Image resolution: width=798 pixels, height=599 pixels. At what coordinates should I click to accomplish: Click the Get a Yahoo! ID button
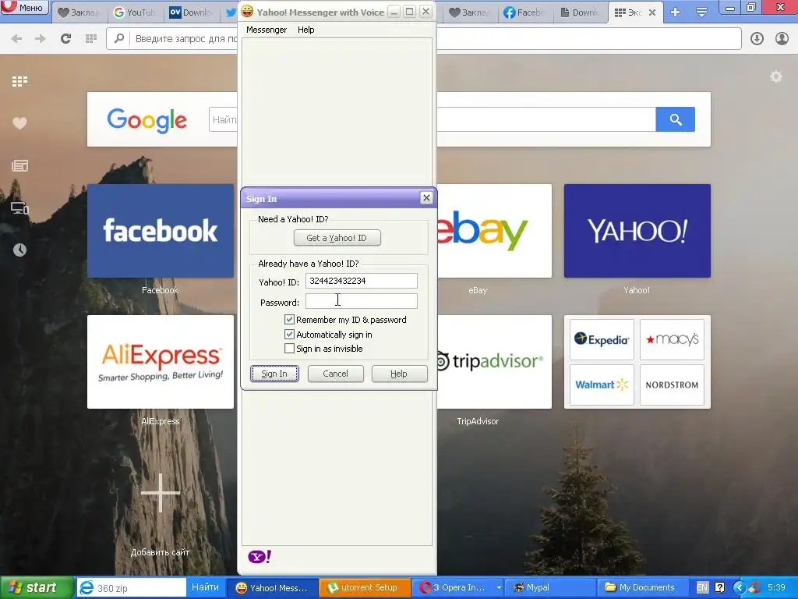337,238
